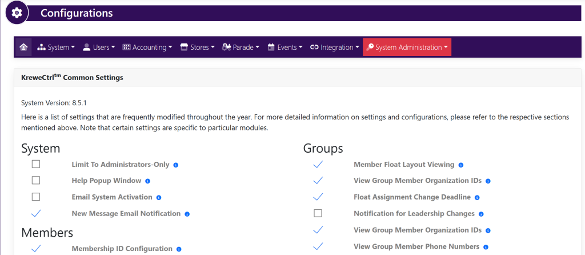Open the System dropdown menu

[56, 47]
